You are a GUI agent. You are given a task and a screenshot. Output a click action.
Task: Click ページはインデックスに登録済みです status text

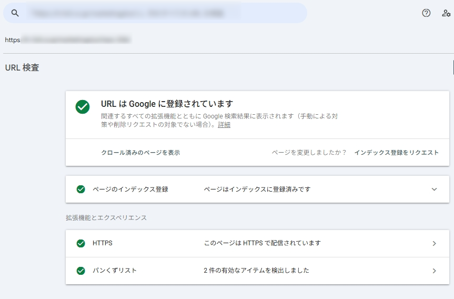coord(257,189)
